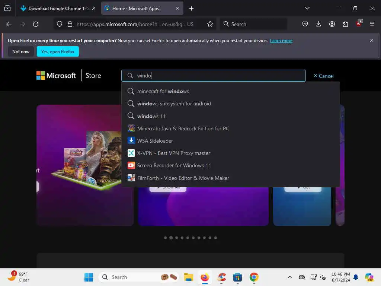Switch to Download Google Chrome tab
Screen dimensions: 381x286
point(58,8)
